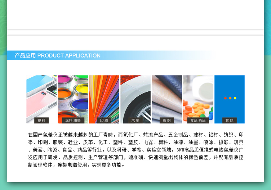Select the 印刷 color fan image
The width and height of the screenshot is (271, 190).
[x=104, y=99]
